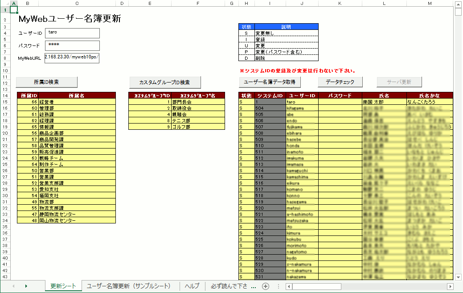The image size is (463, 293).
Task: Select column C header
Action: (x=77, y=3)
